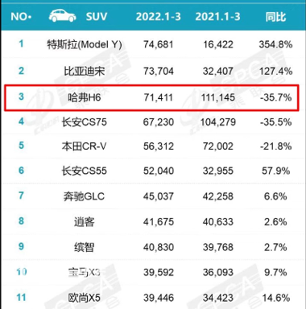Click the NO. column header
306x309 pixels.
(x=21, y=17)
